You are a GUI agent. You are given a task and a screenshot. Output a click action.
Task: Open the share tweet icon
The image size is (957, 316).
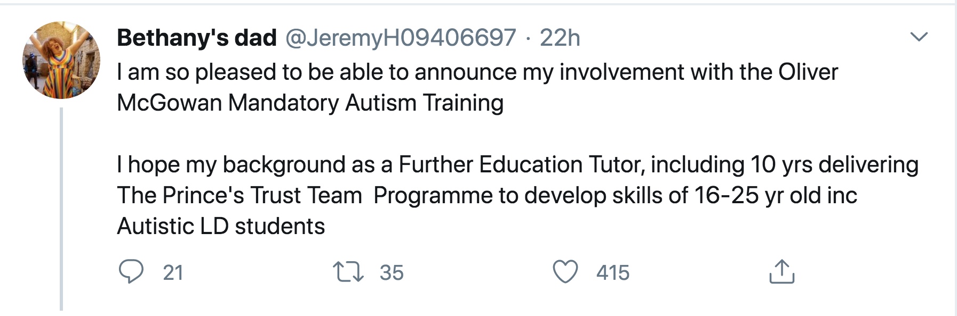pyautogui.click(x=781, y=272)
